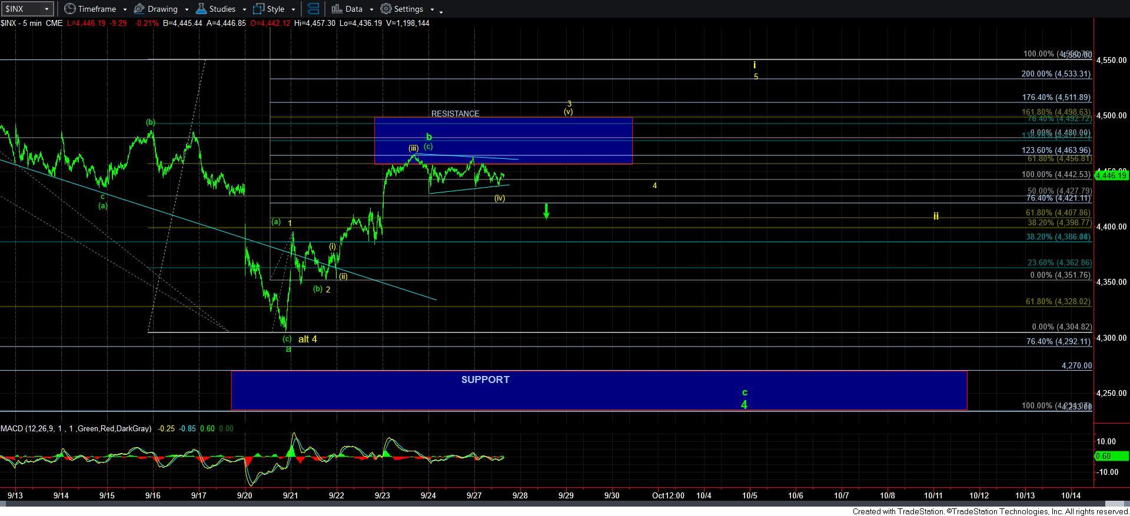Click the 4,270.00 horizontal line label
The width and height of the screenshot is (1130, 516).
[x=1076, y=365]
